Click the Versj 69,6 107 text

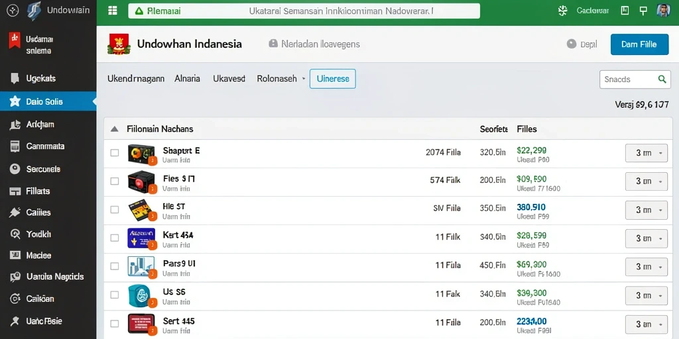[642, 104]
